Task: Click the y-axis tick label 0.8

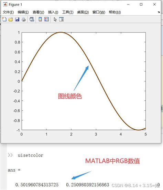Action: [17, 42]
